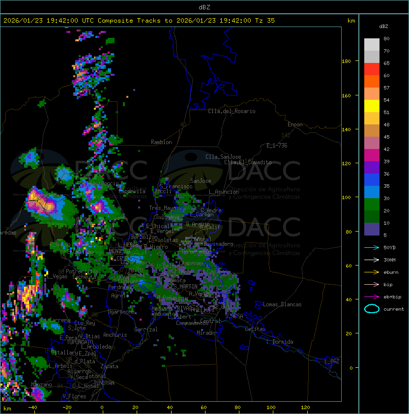Click the cyan 'current' ellipse symbol
This screenshot has height=414, width=409.
pos(372,309)
